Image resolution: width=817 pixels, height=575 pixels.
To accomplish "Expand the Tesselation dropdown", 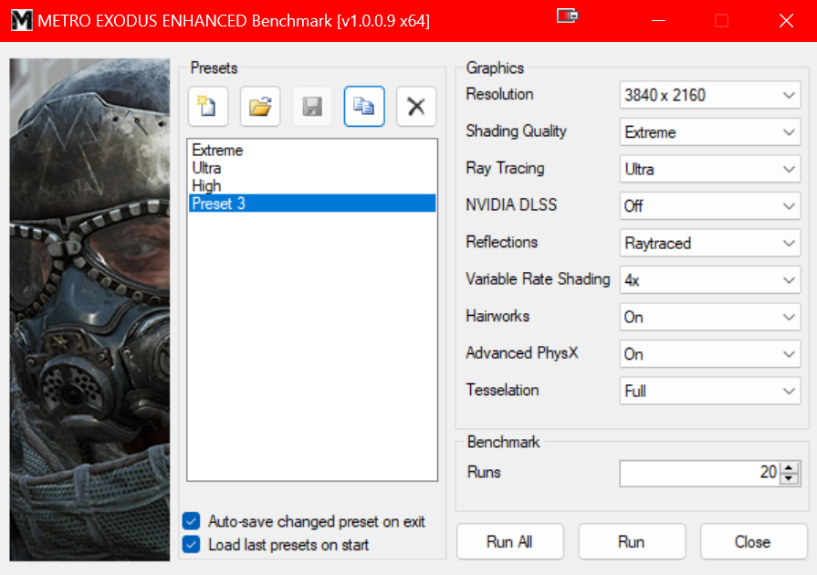I will pyautogui.click(x=709, y=391).
